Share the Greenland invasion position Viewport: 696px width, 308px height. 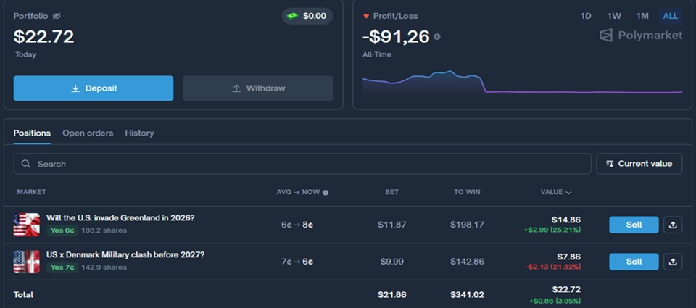(673, 225)
